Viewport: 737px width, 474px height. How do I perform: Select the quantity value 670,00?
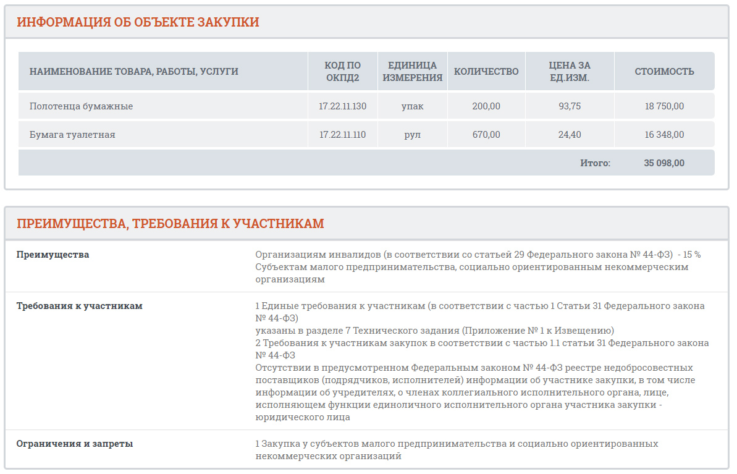point(486,135)
